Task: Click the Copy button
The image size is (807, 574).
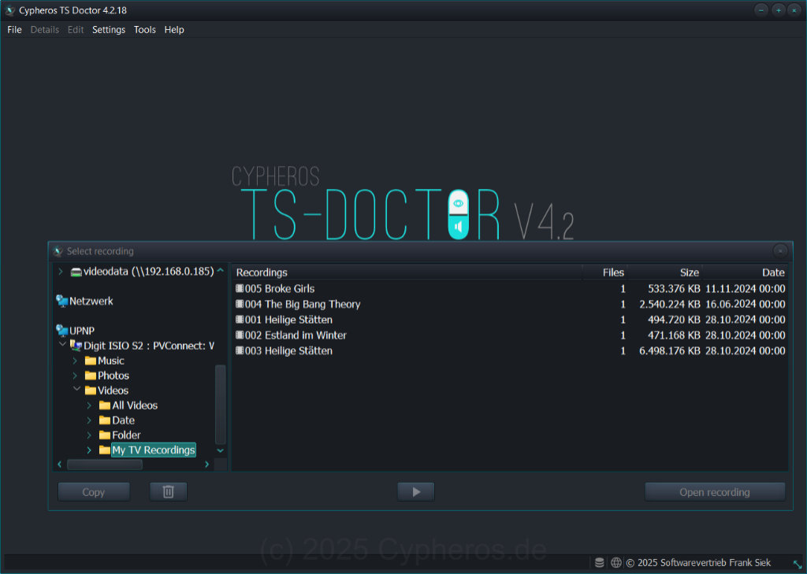Action: click(x=93, y=491)
